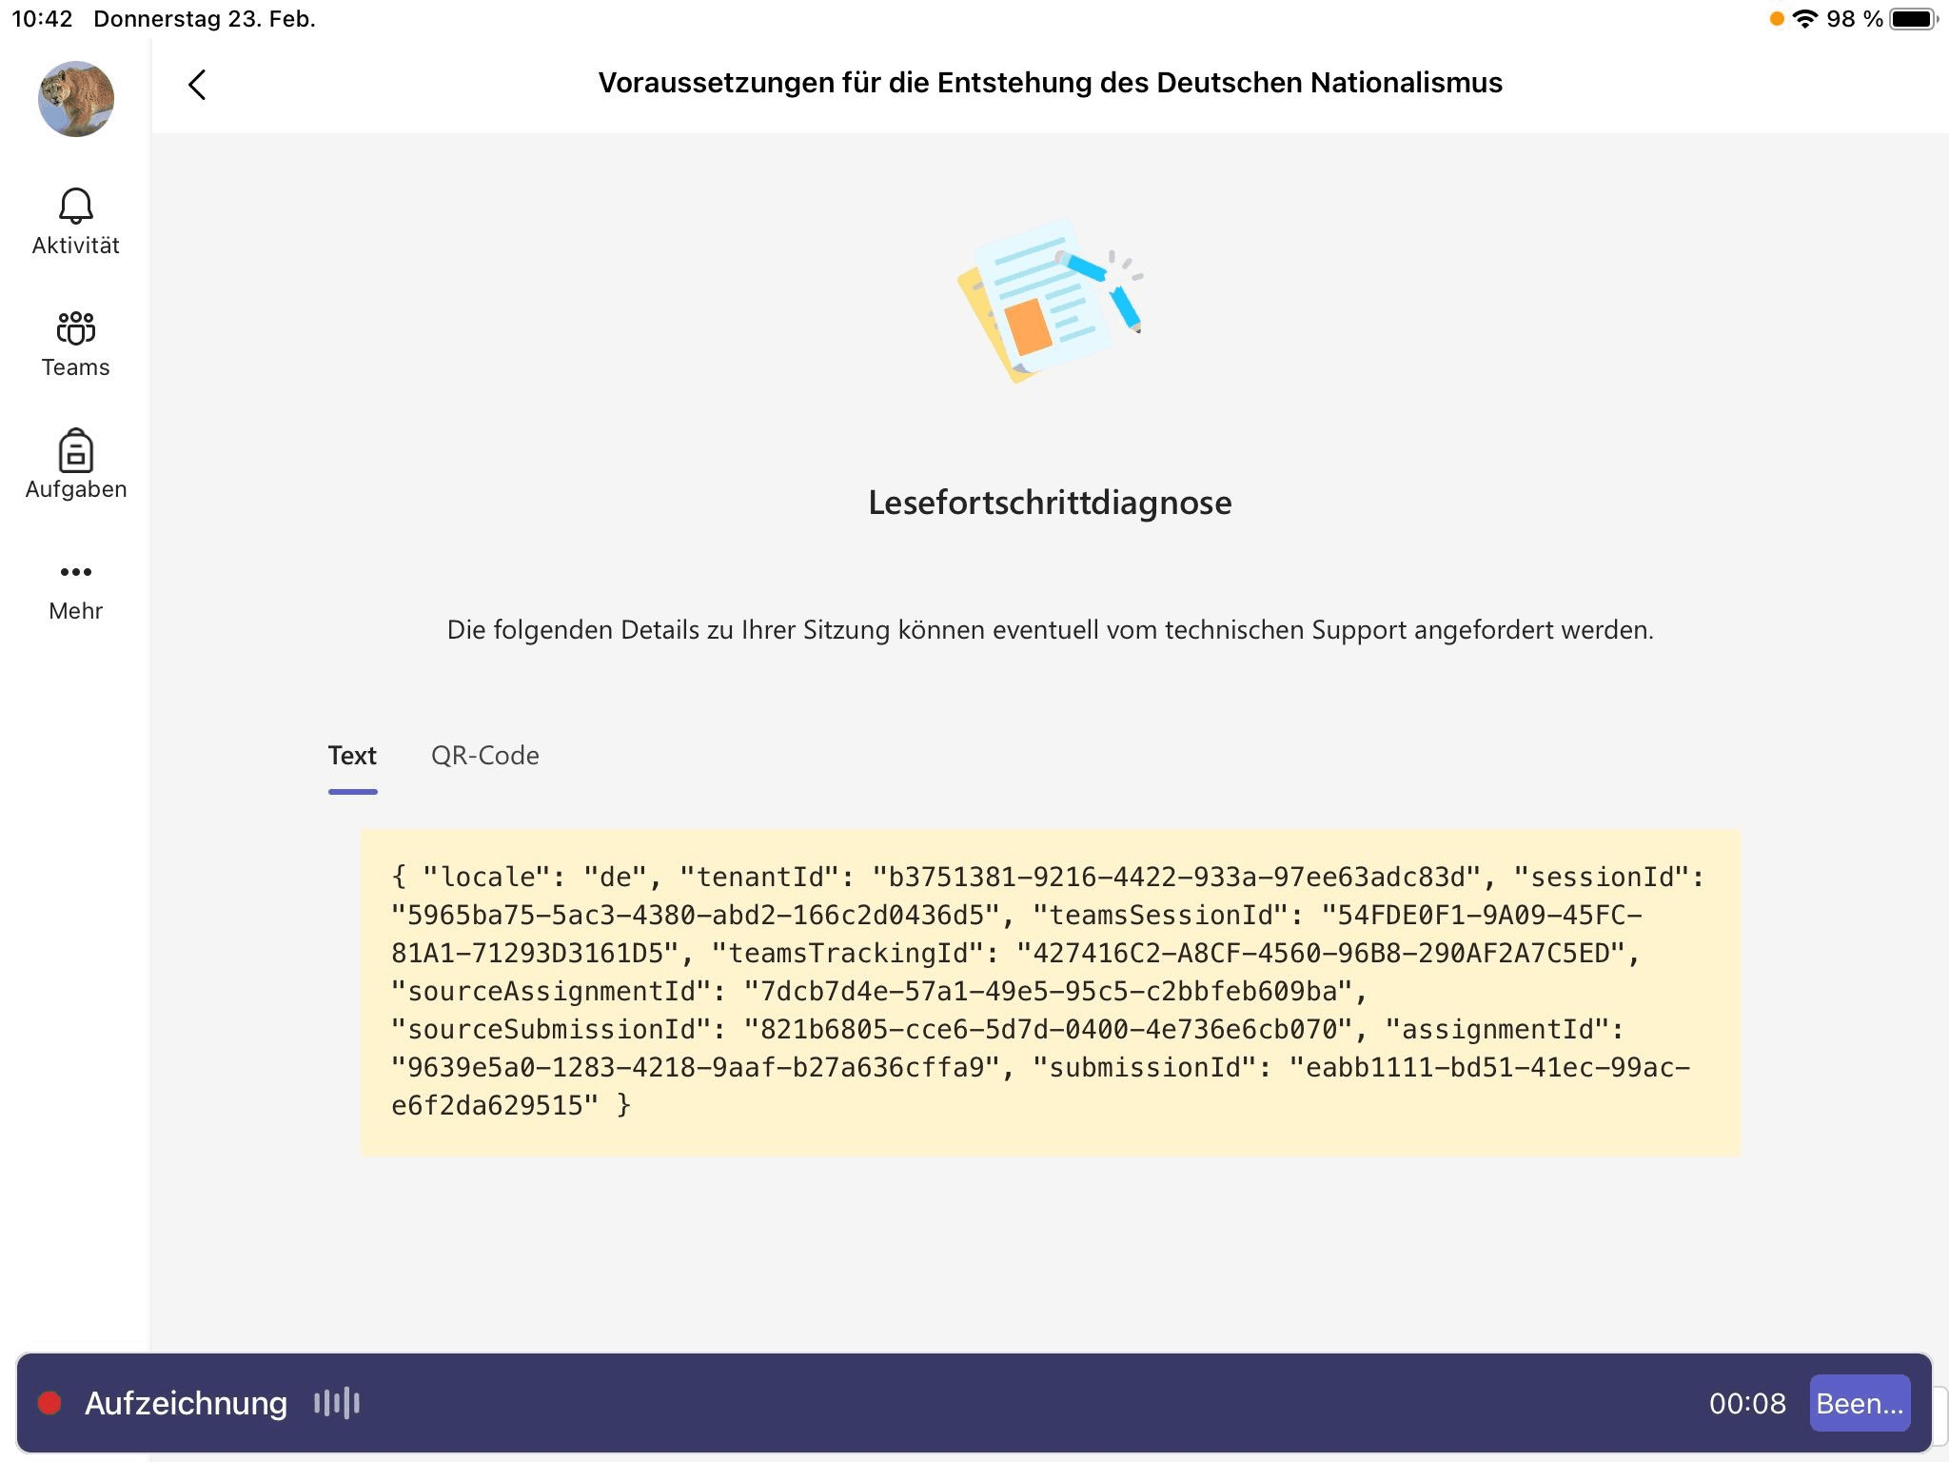Tap the red recording dot indicator

pyautogui.click(x=49, y=1403)
